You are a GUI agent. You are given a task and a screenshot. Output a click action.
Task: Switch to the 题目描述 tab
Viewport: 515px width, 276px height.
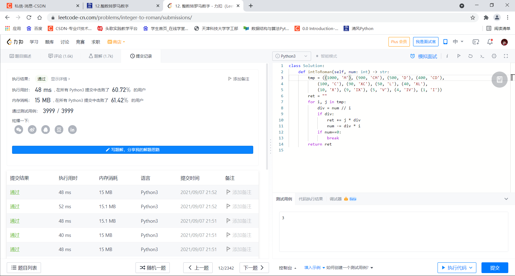pyautogui.click(x=20, y=56)
